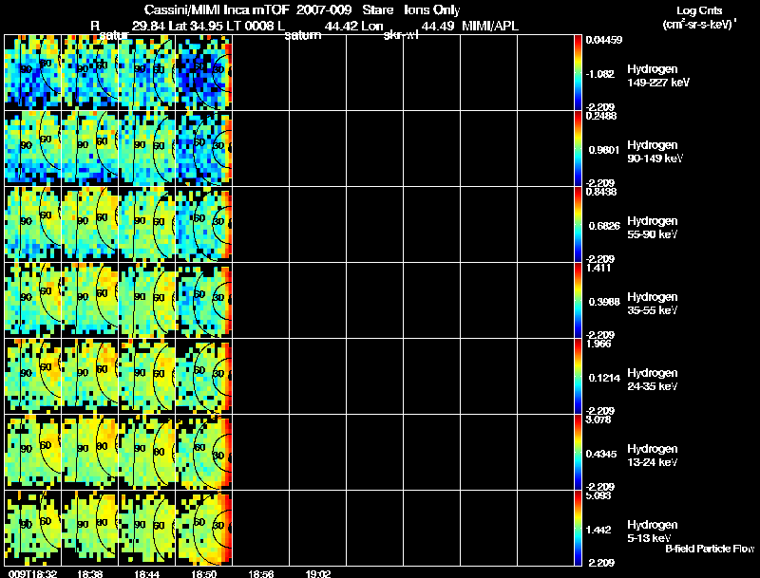Click the Hydrogen 35-55 keV color bar
Screen dimensions: 760x578
point(578,300)
